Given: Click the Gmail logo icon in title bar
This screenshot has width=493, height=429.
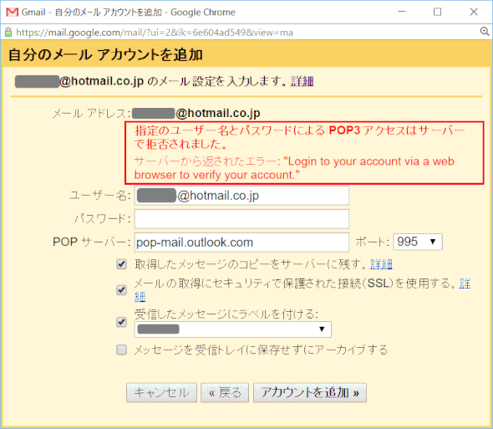Looking at the screenshot, I should (x=13, y=13).
